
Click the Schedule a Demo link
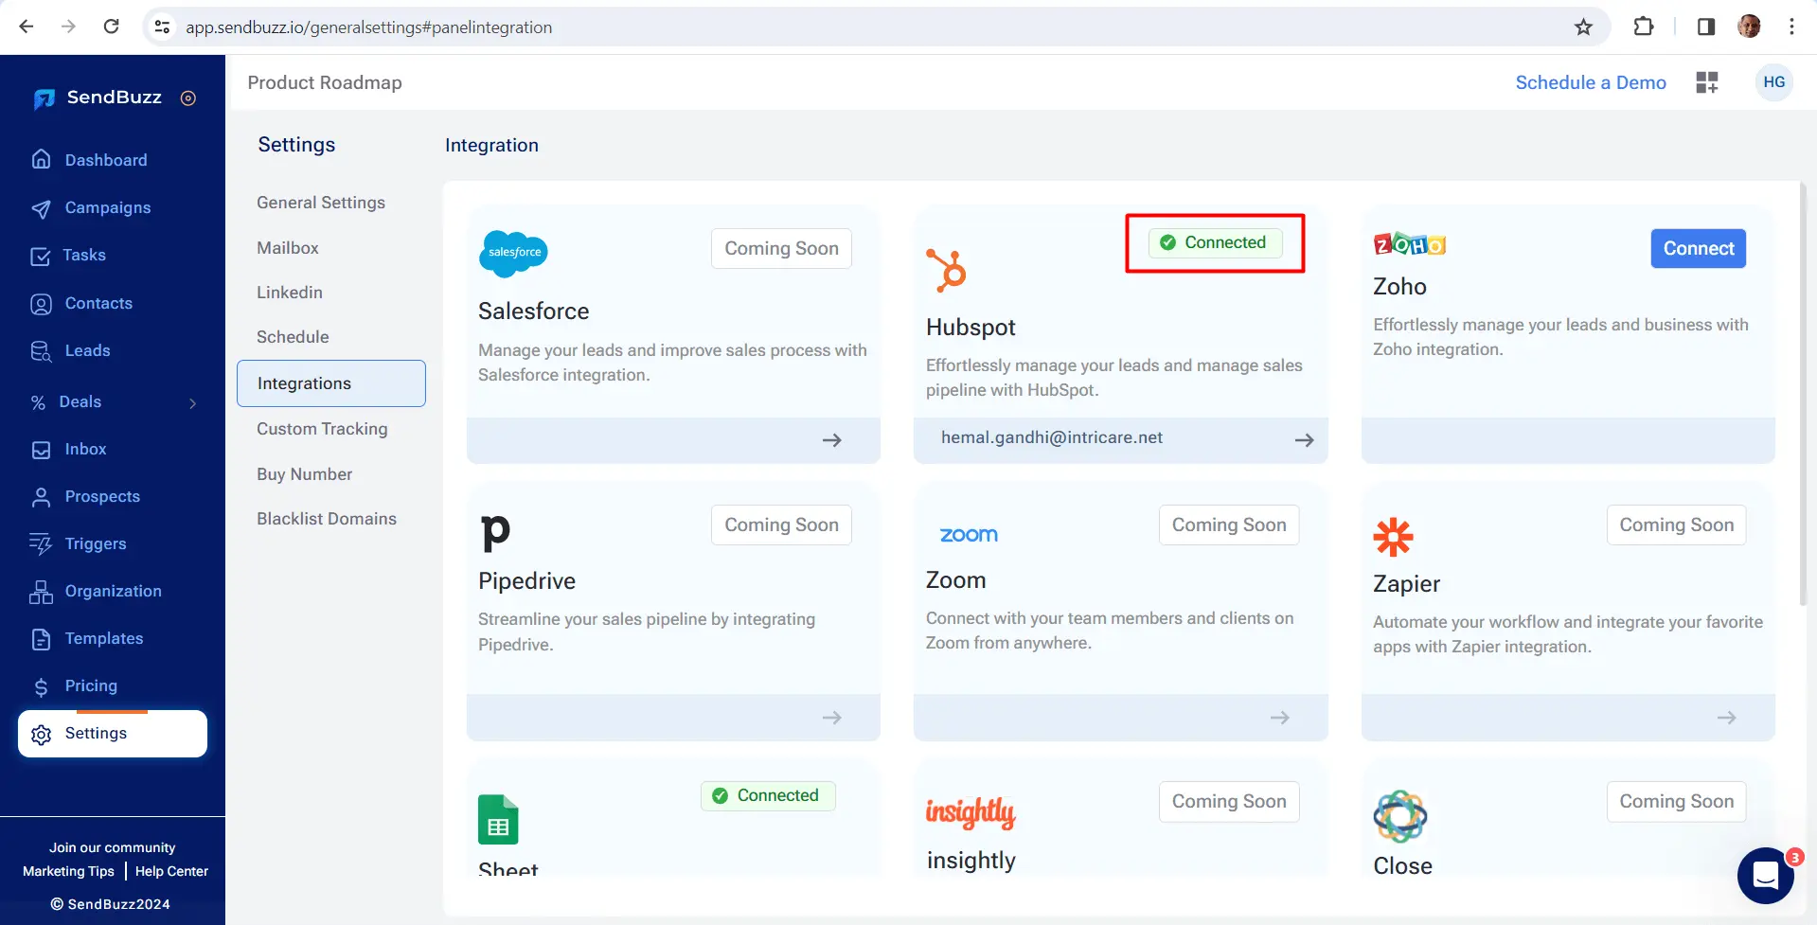point(1591,82)
